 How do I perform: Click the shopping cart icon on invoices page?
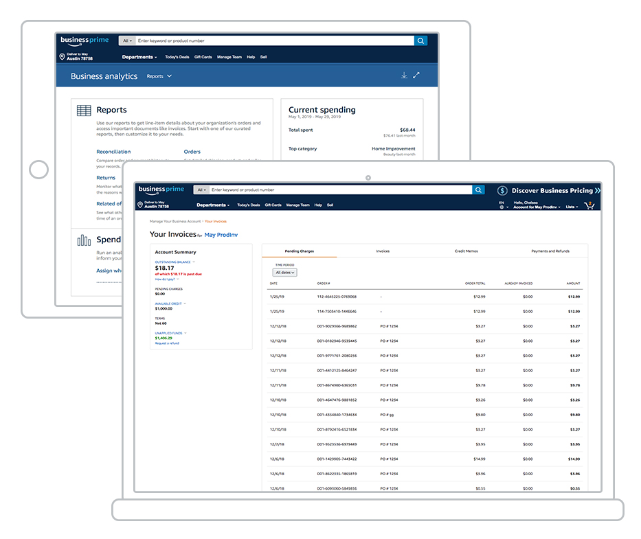click(x=589, y=205)
